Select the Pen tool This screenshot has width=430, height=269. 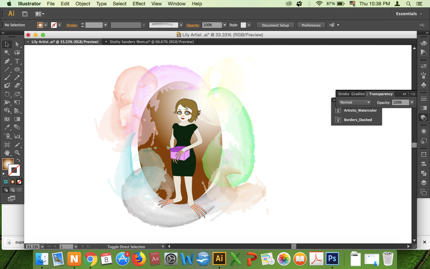click(7, 61)
